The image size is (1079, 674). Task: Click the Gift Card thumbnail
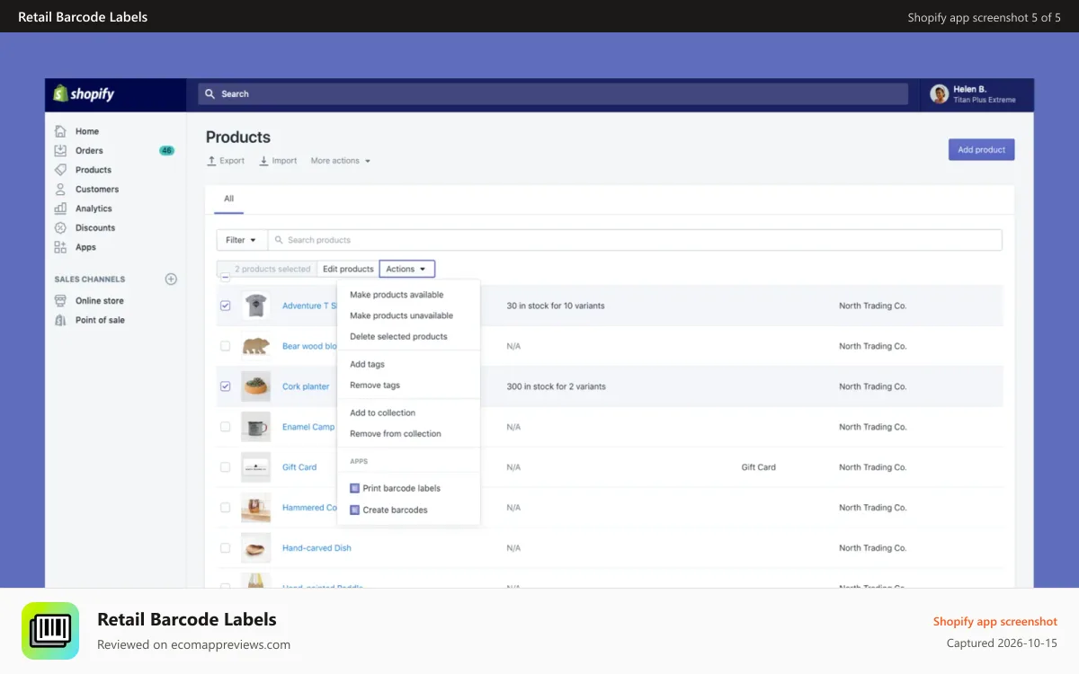pyautogui.click(x=256, y=467)
